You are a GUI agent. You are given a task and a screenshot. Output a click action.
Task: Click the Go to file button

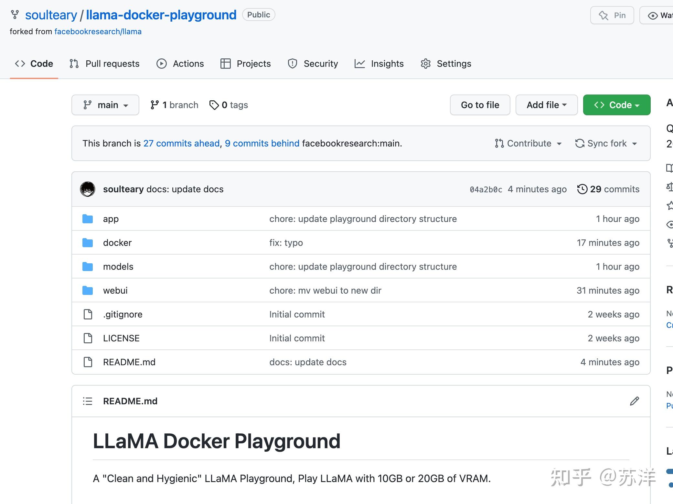pos(480,105)
